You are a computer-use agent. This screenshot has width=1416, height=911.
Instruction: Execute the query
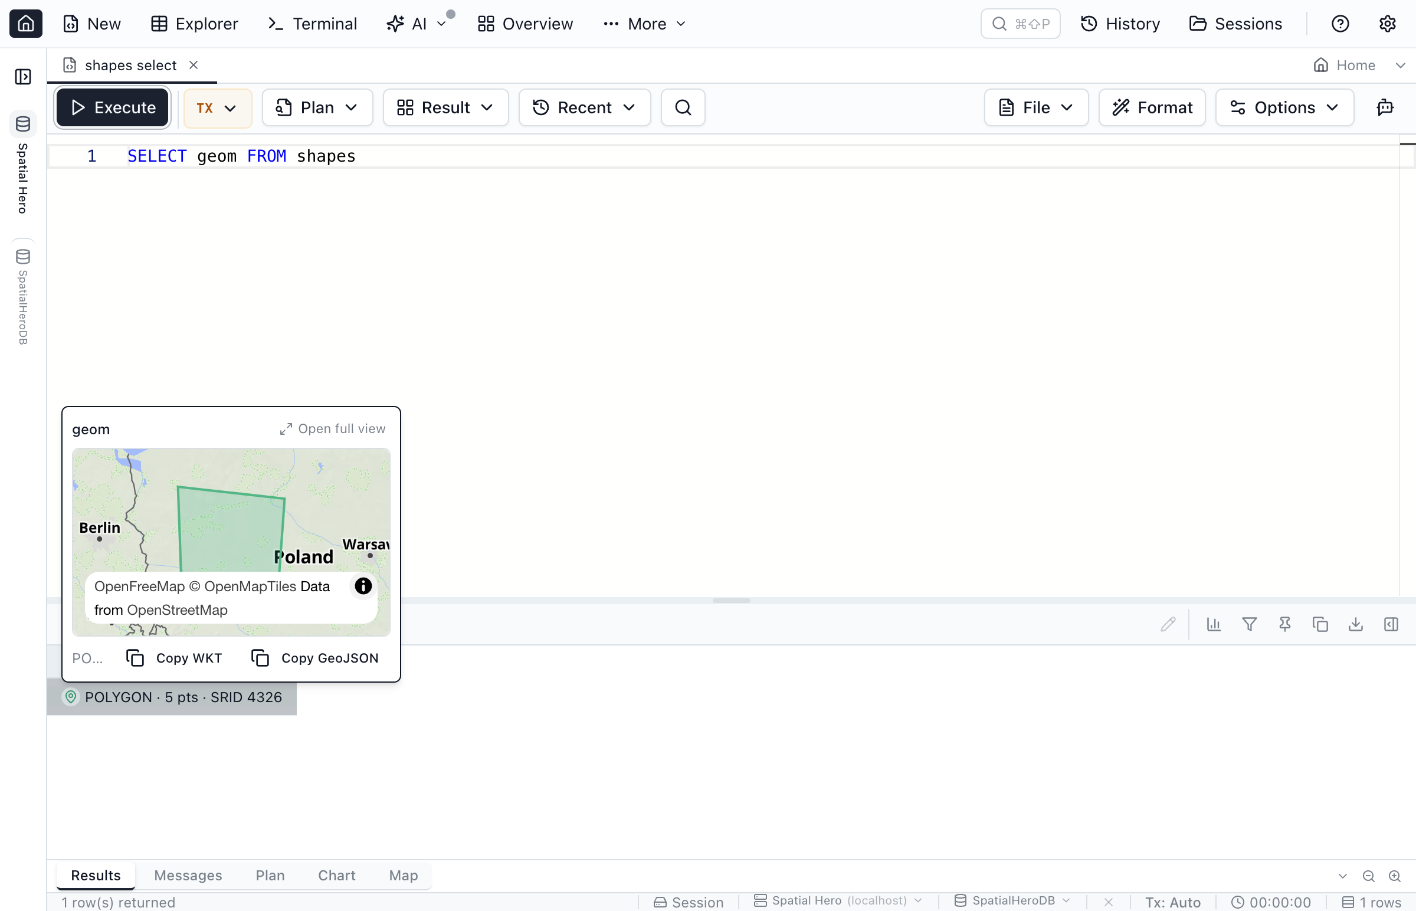pyautogui.click(x=112, y=107)
